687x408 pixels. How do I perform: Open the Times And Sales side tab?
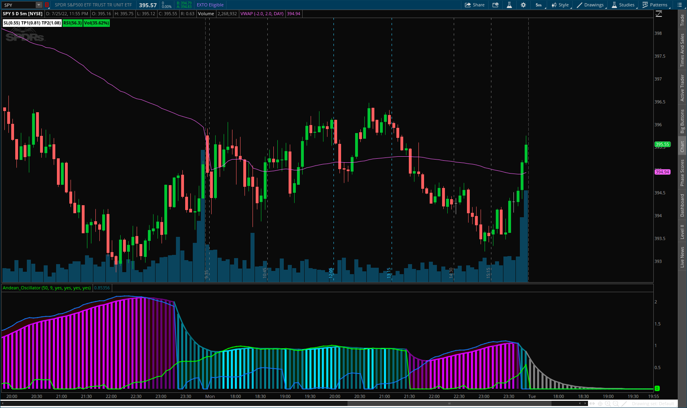tap(682, 50)
